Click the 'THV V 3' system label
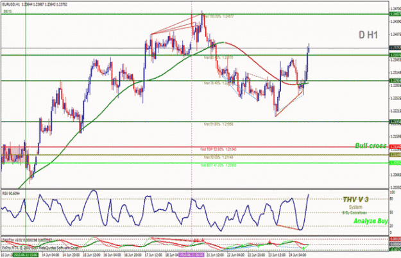 coord(355,200)
